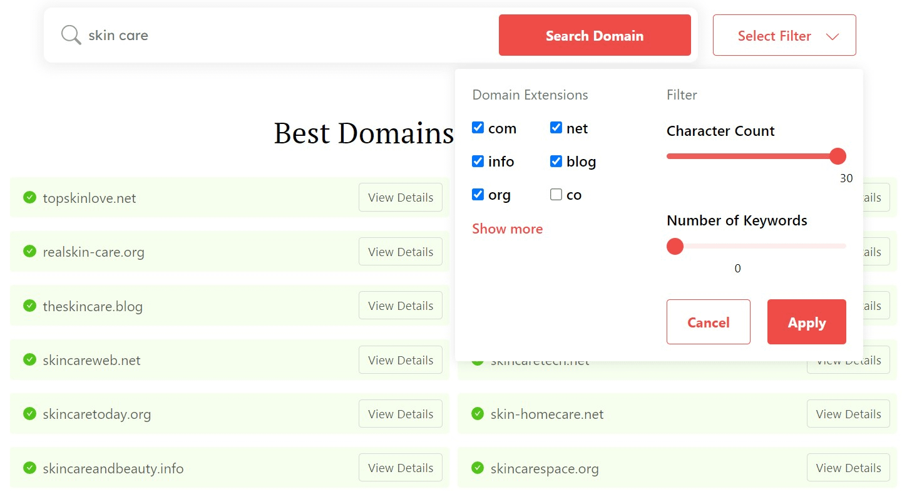Viewport: 902px width, 499px height.
Task: Click green check icon beside skincarespace.org
Action: coord(478,468)
